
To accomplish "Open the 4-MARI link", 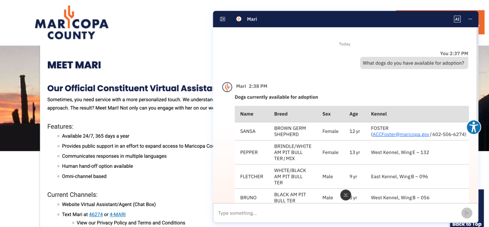I will pyautogui.click(x=118, y=214).
